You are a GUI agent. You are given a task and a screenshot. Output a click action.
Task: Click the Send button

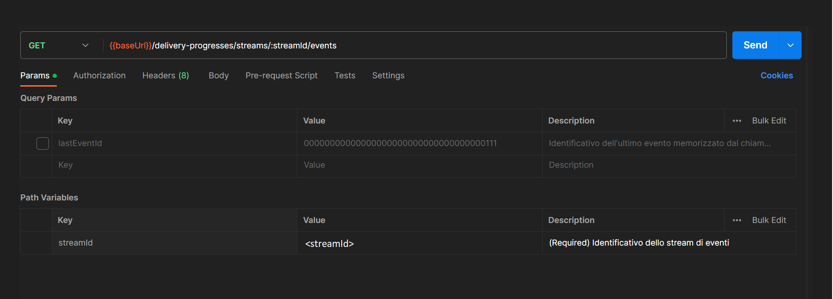[755, 45]
